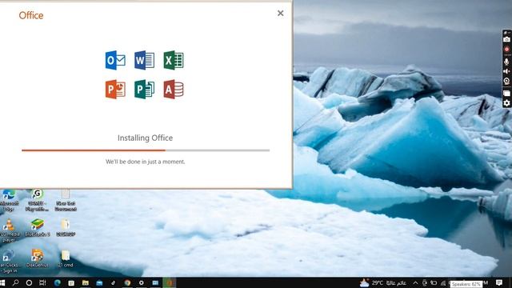This screenshot has height=288, width=512.
Task: Open the Microsoft Store taskbar icon
Action: pyautogui.click(x=71, y=282)
